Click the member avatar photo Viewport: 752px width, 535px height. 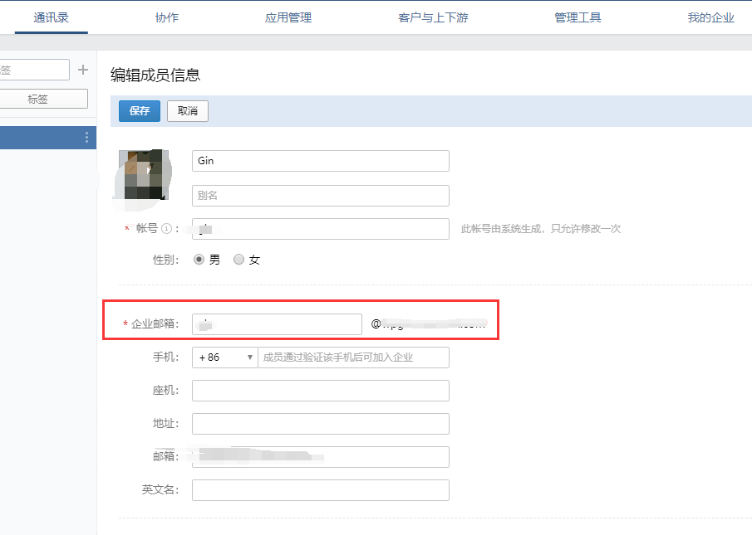(144, 175)
